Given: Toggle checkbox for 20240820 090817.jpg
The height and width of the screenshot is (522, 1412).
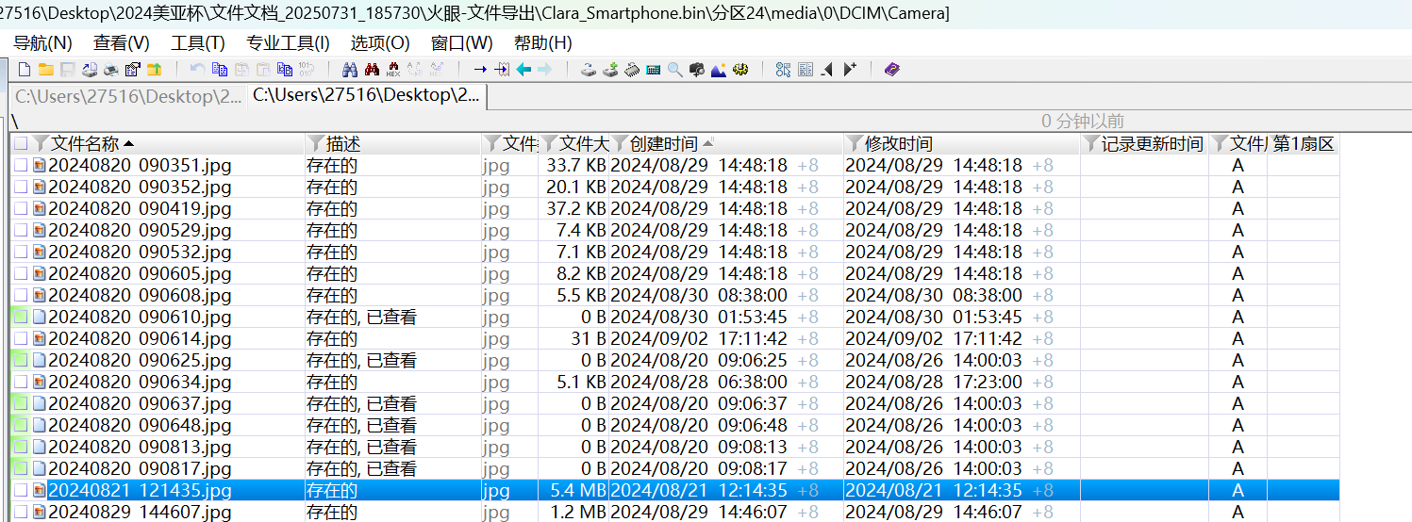Looking at the screenshot, I should coord(21,468).
